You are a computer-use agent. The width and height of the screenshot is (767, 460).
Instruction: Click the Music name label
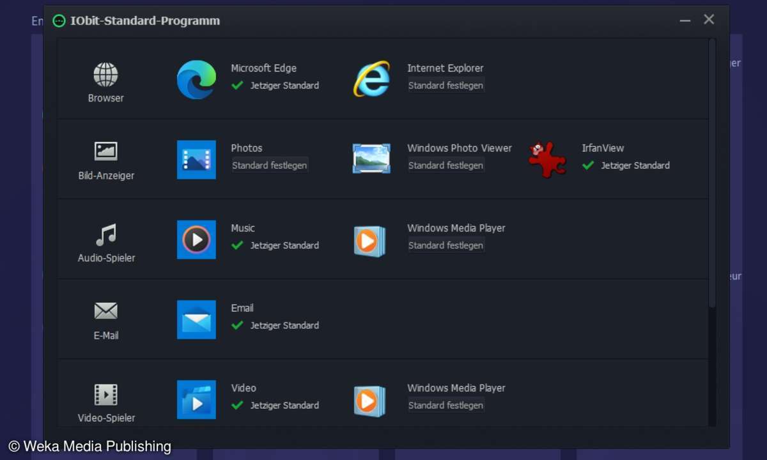[243, 228]
